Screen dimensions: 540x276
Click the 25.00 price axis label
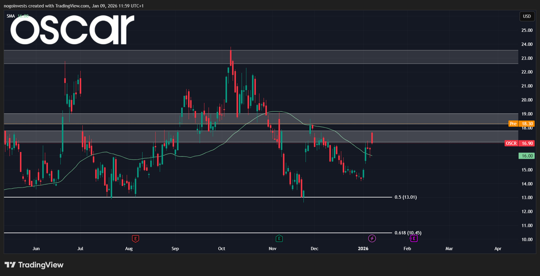[527, 30]
